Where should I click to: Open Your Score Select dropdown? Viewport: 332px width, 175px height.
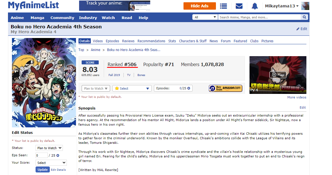[x=51, y=163]
